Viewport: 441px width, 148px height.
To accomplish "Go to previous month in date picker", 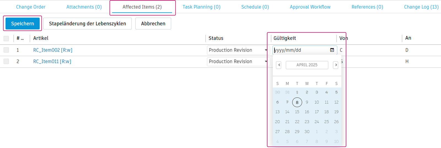I will (x=279, y=65).
